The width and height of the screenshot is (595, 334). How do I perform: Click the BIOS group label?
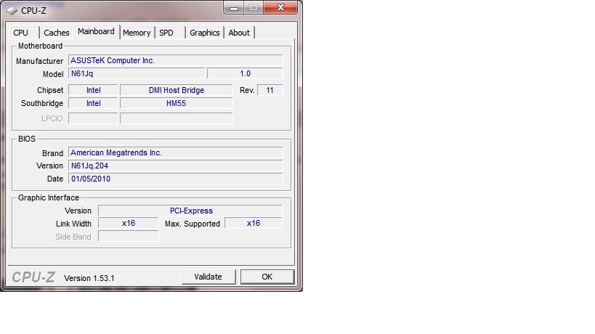point(27,139)
